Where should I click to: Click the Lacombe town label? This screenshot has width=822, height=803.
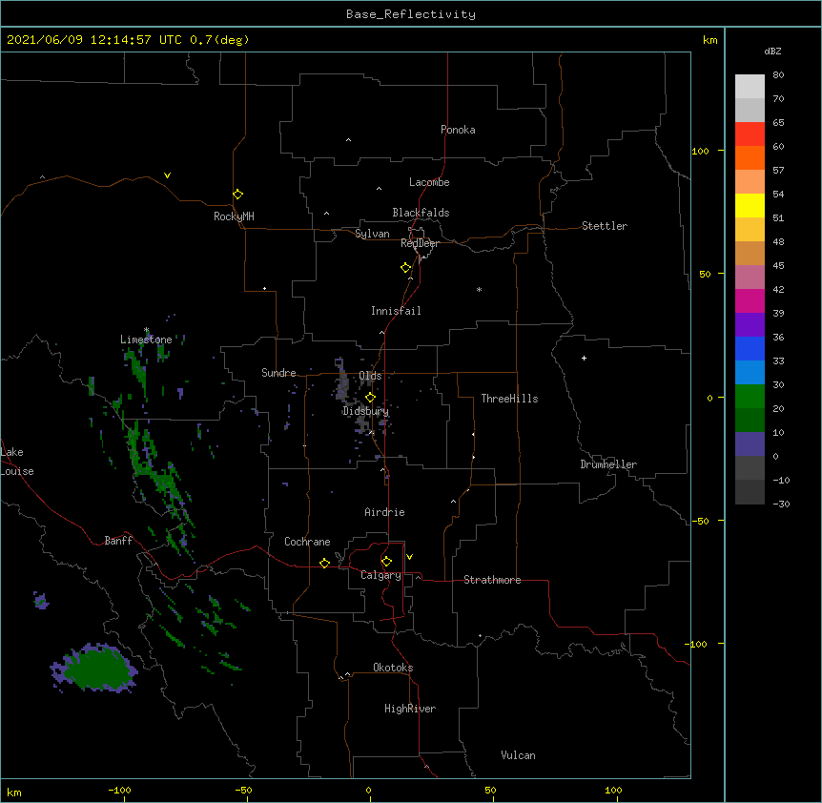coord(429,182)
